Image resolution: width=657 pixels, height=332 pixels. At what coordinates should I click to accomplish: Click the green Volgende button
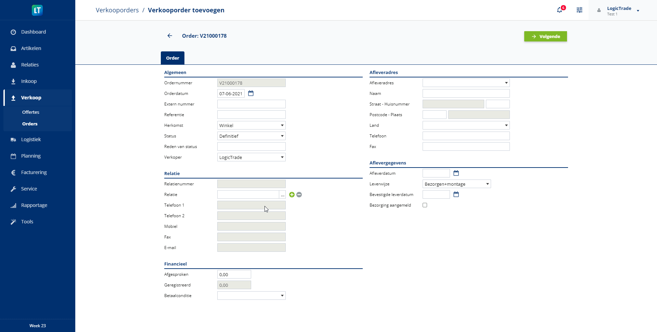[x=545, y=36]
